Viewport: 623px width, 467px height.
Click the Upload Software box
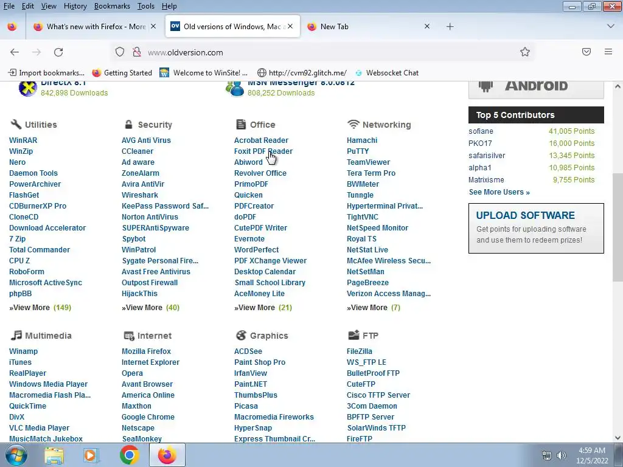[x=536, y=228]
